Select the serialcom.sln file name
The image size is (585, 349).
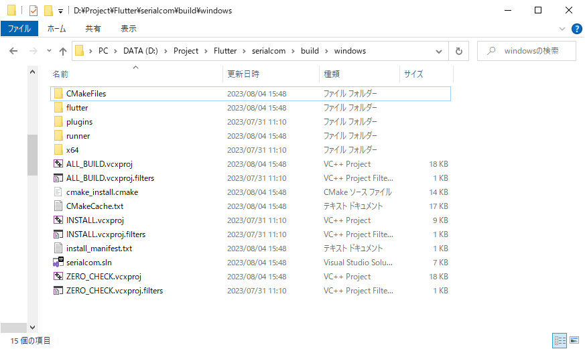click(x=89, y=263)
